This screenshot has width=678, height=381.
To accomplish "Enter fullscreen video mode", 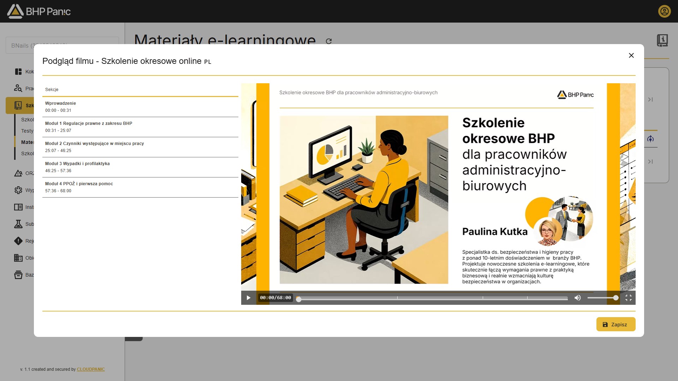I will pos(629,298).
